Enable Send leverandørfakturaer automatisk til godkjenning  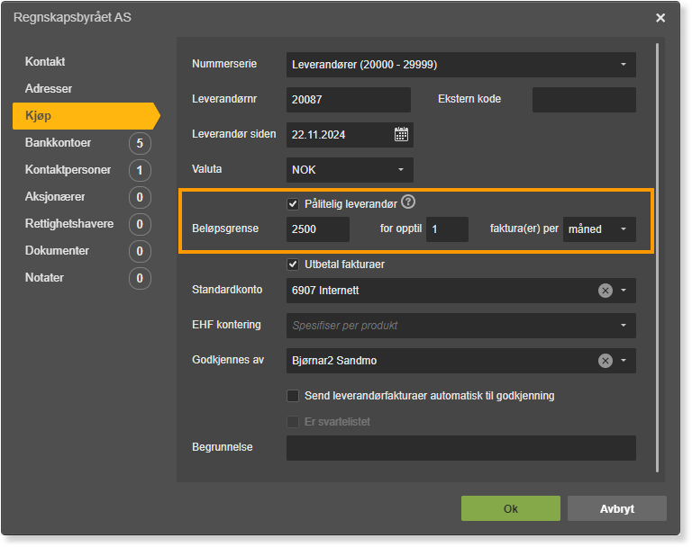point(293,396)
